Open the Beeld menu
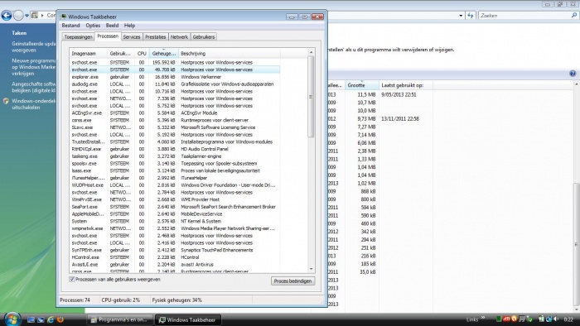This screenshot has height=326, width=580. tap(112, 26)
